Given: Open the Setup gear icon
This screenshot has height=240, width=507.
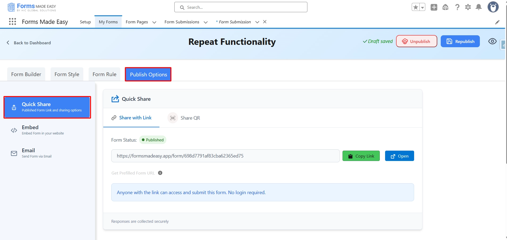Looking at the screenshot, I should point(468,7).
